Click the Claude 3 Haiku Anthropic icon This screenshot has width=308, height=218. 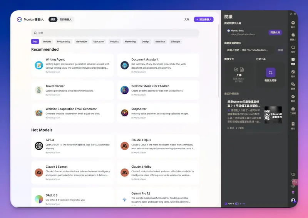coord(124,173)
